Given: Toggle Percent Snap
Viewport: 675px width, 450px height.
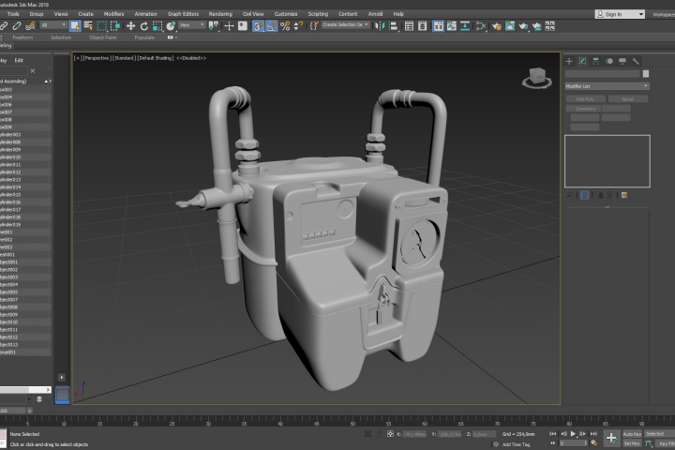Looking at the screenshot, I should pyautogui.click(x=285, y=26).
